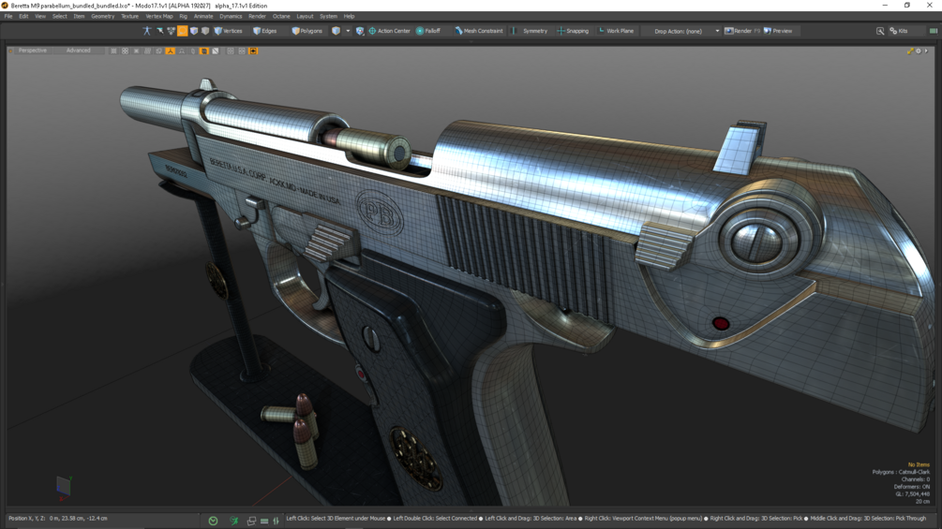
Task: Click the orange highlighted selection mode icon
Action: (182, 31)
